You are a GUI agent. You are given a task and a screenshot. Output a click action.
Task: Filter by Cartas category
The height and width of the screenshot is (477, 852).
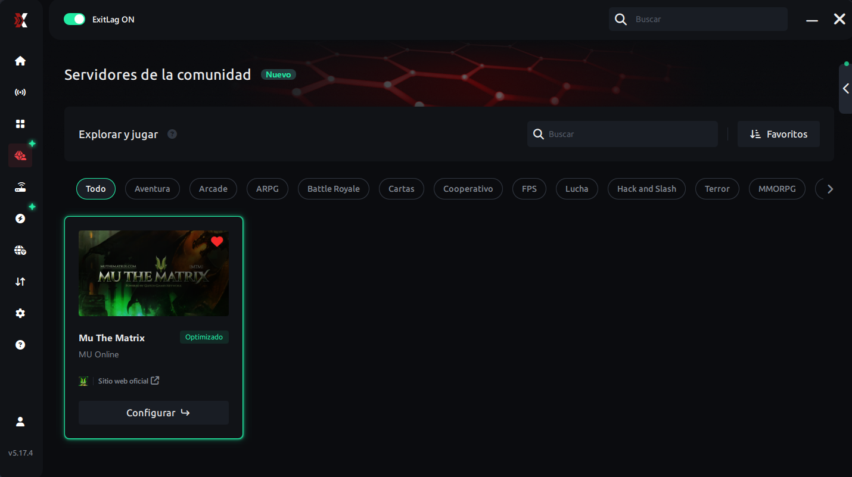pos(402,189)
